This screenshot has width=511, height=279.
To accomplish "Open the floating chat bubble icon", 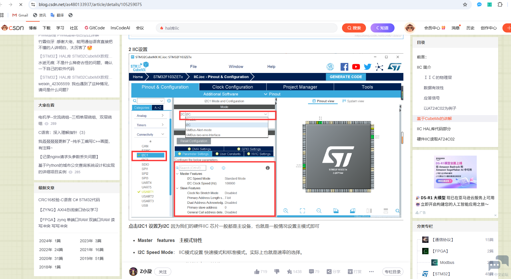I will click(x=498, y=263).
